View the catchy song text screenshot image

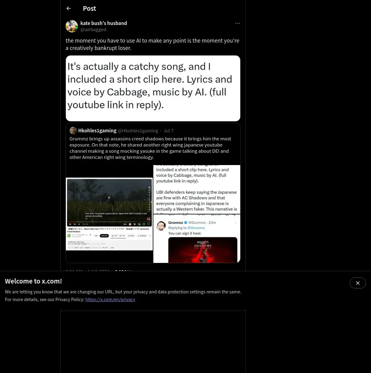pos(153,88)
